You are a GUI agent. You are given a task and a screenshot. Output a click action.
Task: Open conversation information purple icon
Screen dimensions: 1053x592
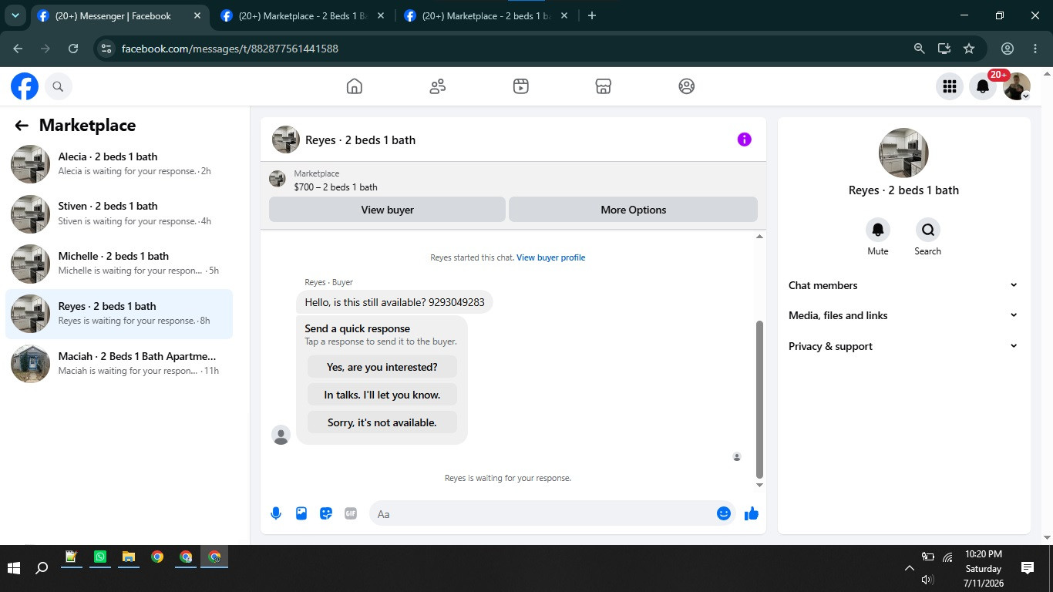(744, 140)
